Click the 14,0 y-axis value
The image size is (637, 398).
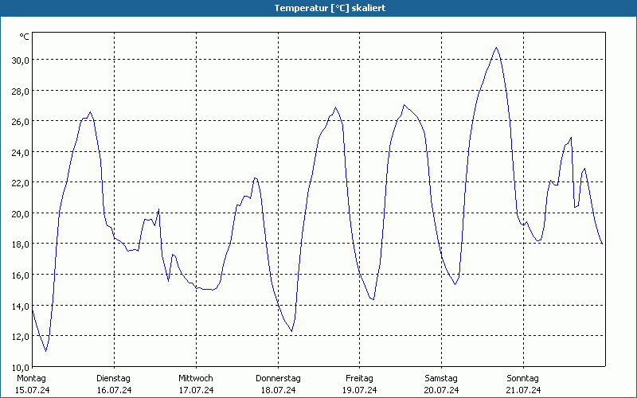[x=20, y=306]
